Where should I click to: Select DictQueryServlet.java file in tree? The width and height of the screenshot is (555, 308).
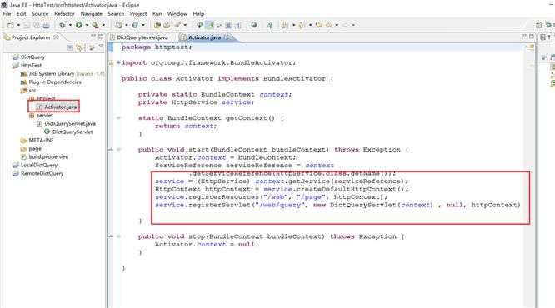pos(70,124)
